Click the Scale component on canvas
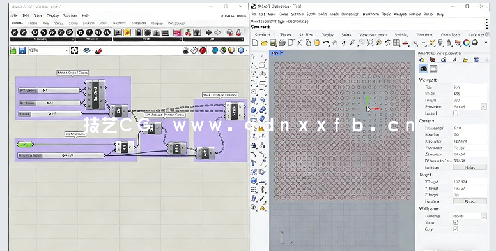Image resolution: width=496 pixels, height=251 pixels. [x=235, y=111]
